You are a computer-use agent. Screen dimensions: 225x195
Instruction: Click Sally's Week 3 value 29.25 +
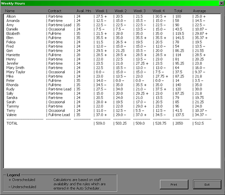coord(142,93)
